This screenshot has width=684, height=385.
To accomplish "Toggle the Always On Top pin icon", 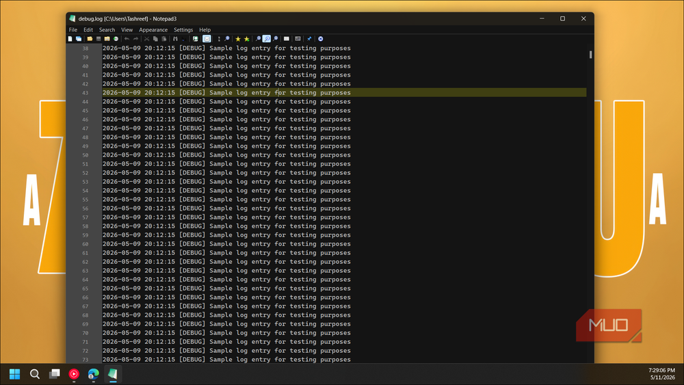I will [x=309, y=39].
